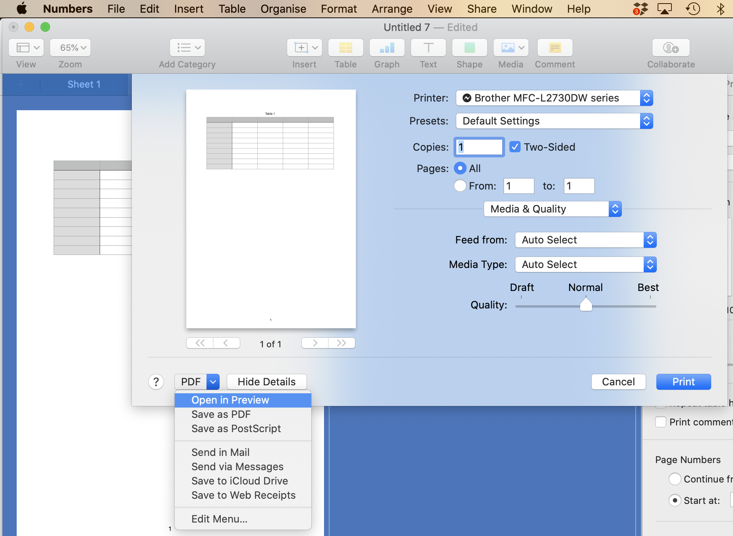
Task: Click the Media toolbar icon
Action: pos(511,48)
